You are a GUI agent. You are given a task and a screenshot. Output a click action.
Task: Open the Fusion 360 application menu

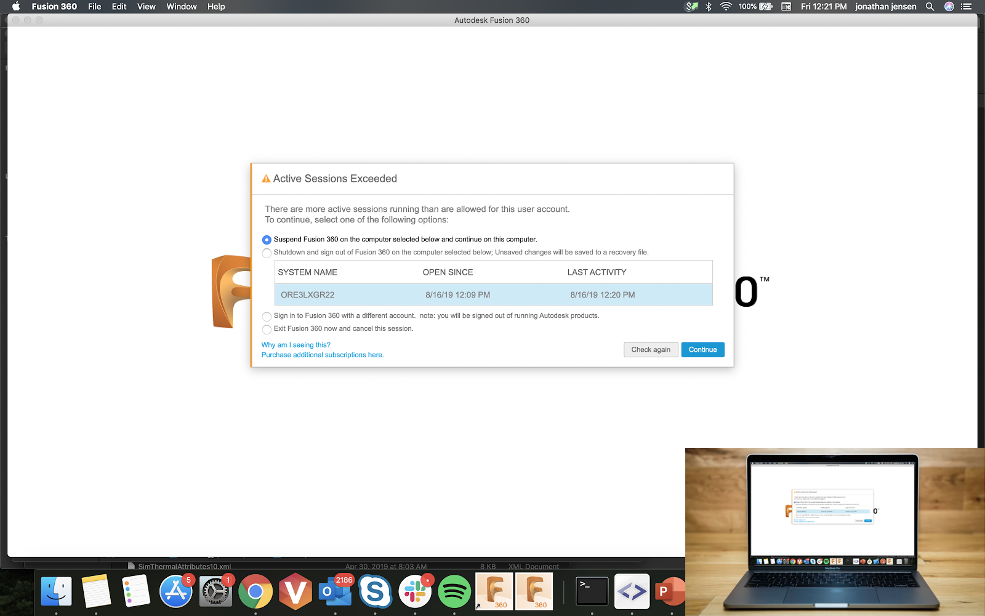coord(54,6)
